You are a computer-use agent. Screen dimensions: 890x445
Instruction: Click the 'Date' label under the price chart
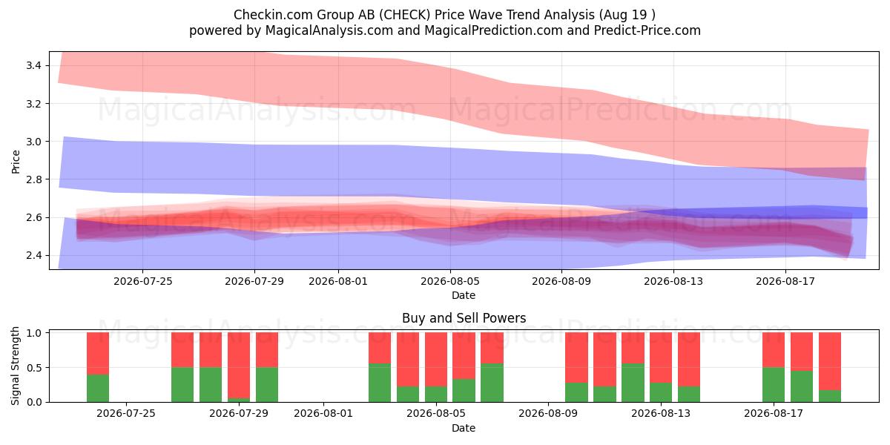[464, 295]
